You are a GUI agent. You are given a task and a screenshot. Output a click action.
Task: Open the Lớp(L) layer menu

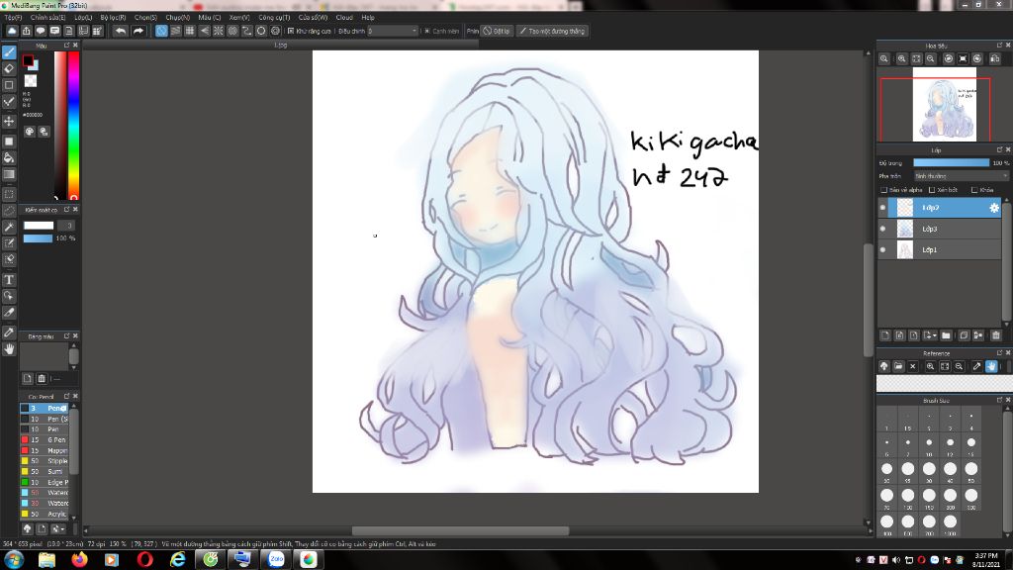pos(83,18)
